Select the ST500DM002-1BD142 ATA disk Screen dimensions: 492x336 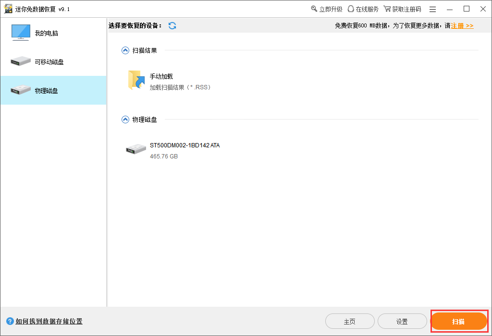click(x=173, y=150)
